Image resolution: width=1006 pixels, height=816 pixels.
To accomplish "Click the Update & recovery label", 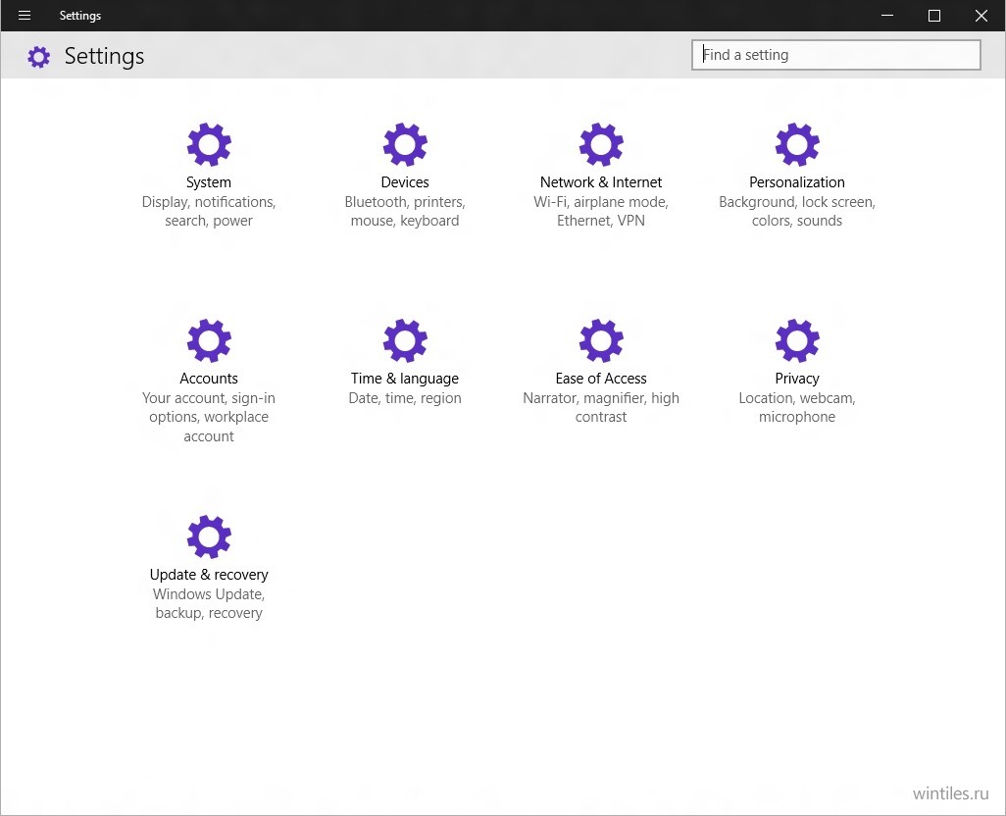I will pos(209,575).
